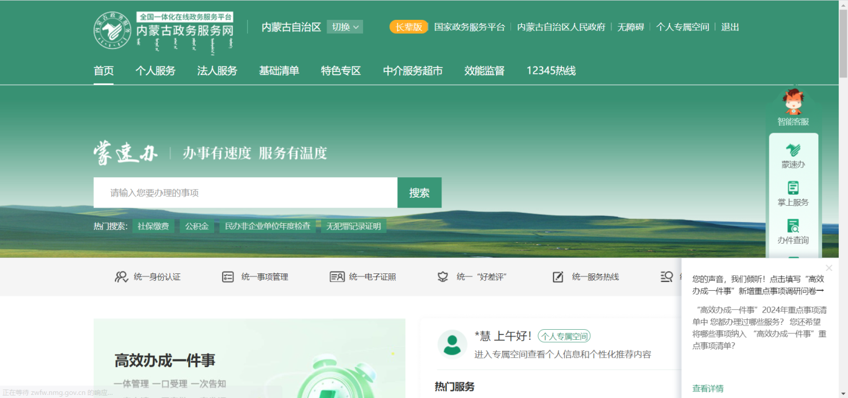
Task: Close the survey popup with X
Action: pos(829,268)
